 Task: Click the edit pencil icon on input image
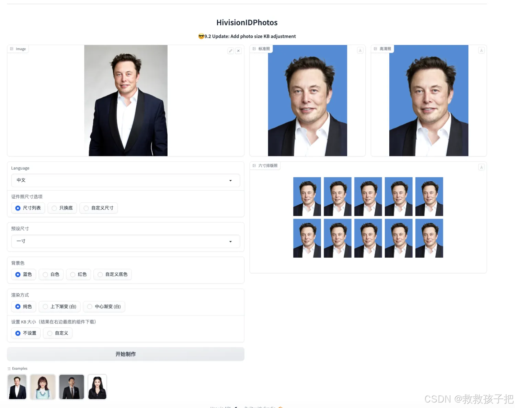coord(231,51)
